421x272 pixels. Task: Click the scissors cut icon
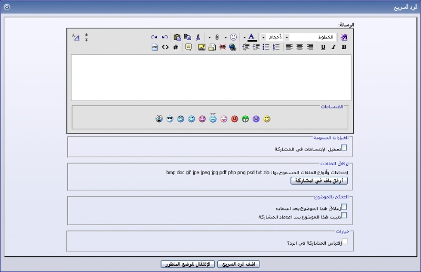[198, 37]
